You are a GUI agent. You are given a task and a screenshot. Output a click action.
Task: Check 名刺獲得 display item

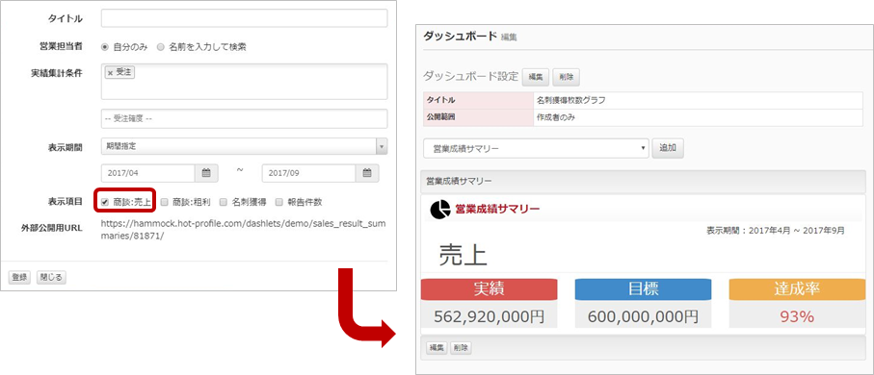tap(223, 202)
